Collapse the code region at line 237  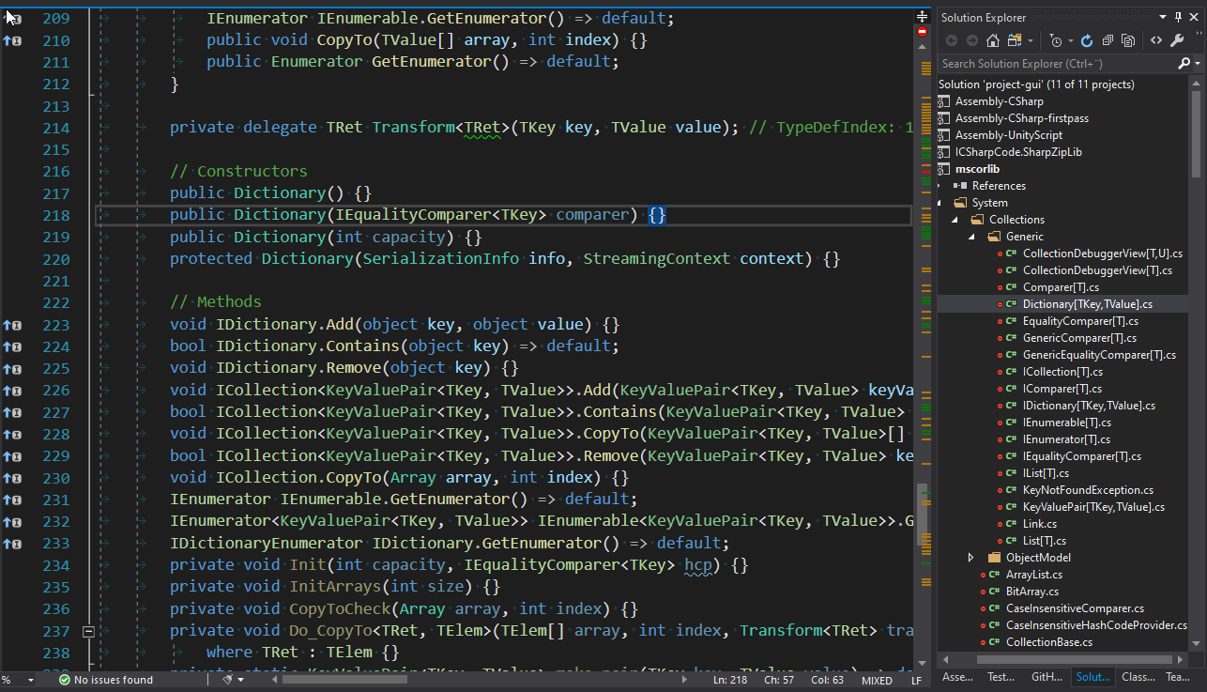88,631
